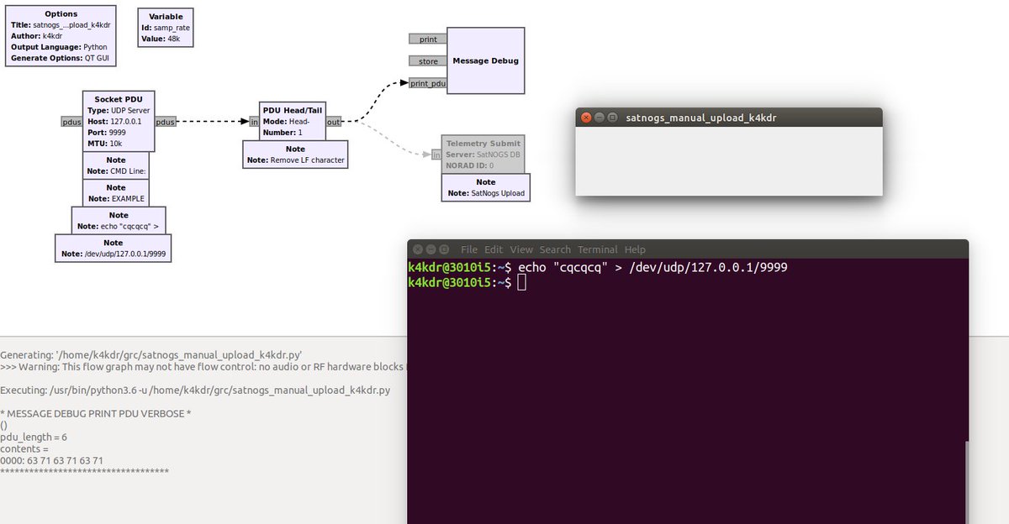The width and height of the screenshot is (1009, 524).
Task: Select the 'Remove LF character' note
Action: tap(295, 155)
